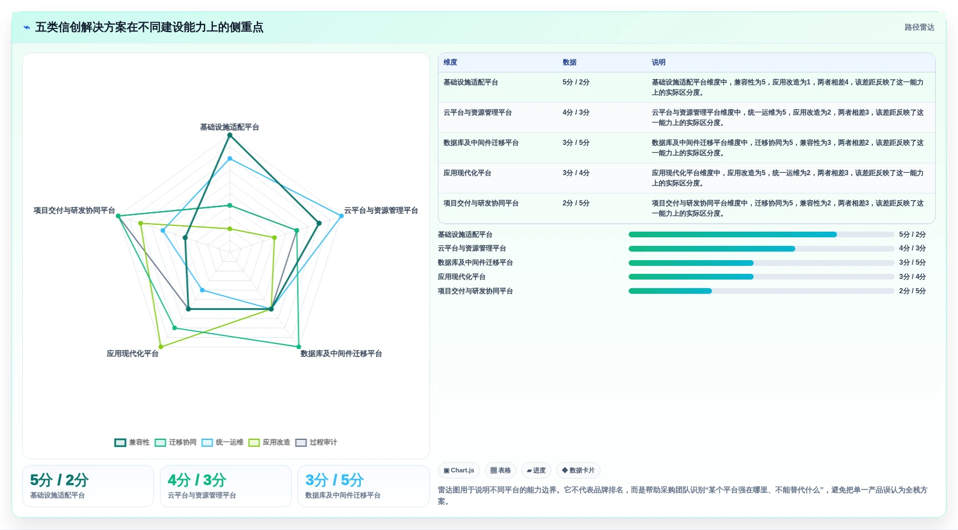Click the 说明 column header
The height and width of the screenshot is (530, 958).
click(659, 62)
